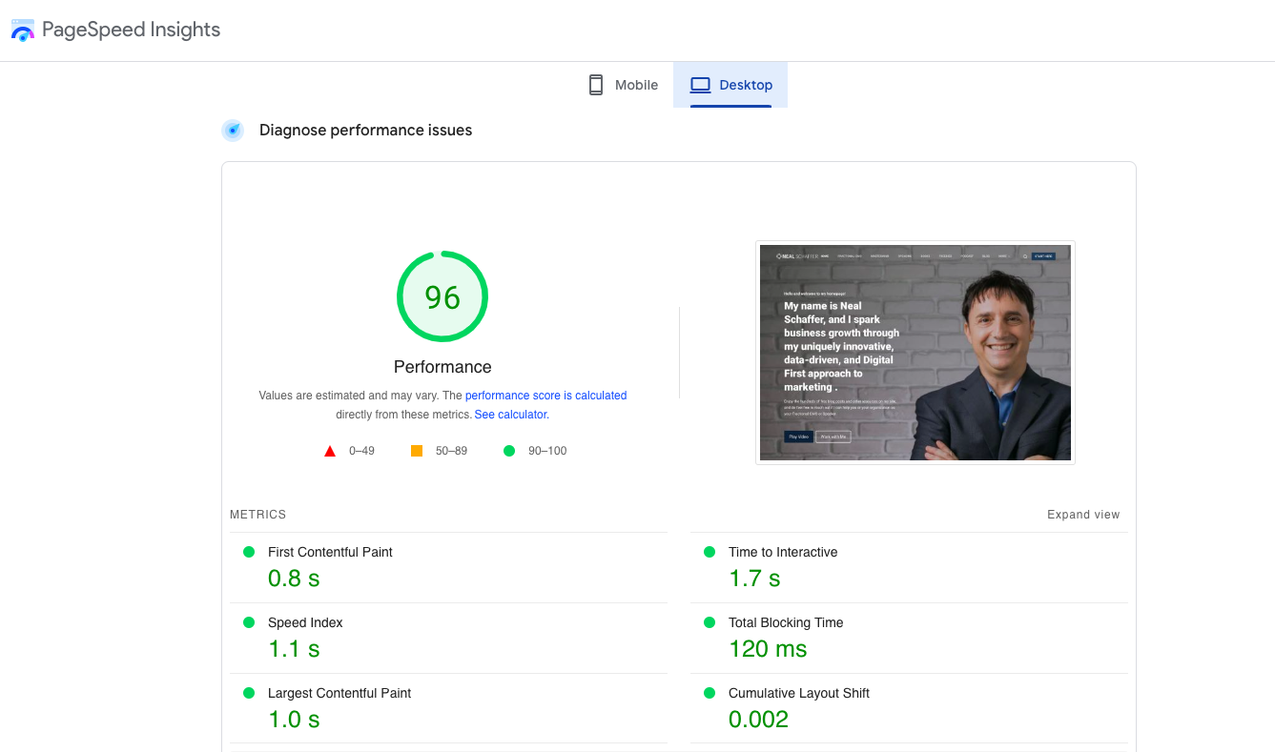
Task: Click the 50–89 legend range text
Action: pos(451,451)
